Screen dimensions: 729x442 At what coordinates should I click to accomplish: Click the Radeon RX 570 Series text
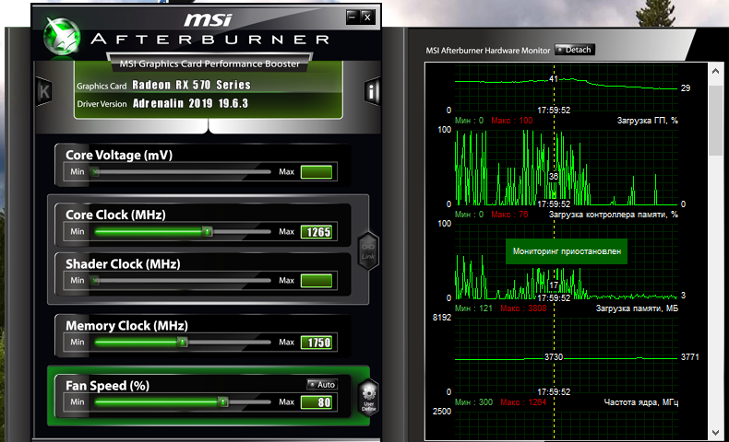click(192, 85)
